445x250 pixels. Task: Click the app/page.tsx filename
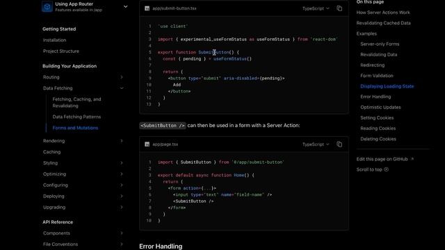[165, 144]
